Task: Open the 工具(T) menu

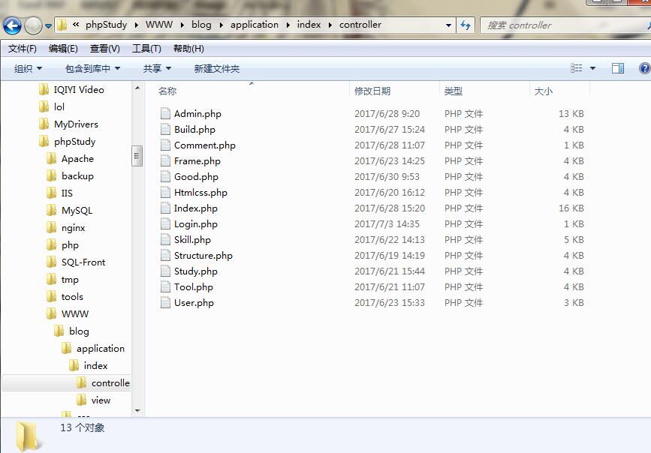Action: (x=146, y=49)
